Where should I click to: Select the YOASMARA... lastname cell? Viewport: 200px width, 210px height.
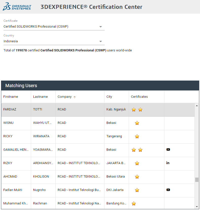point(43,150)
